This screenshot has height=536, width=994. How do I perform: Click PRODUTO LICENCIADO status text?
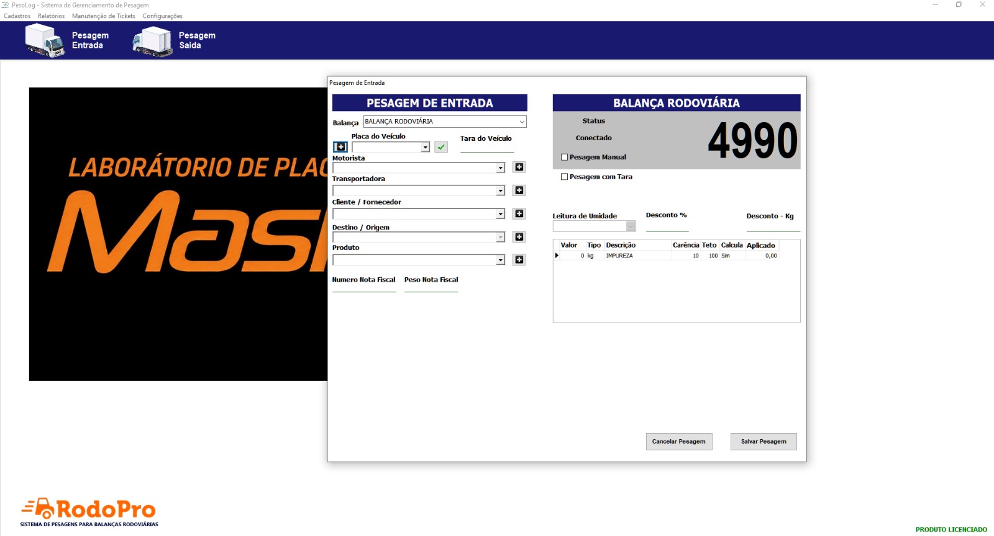(951, 530)
